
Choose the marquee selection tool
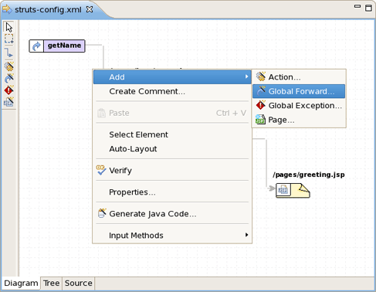click(8, 39)
